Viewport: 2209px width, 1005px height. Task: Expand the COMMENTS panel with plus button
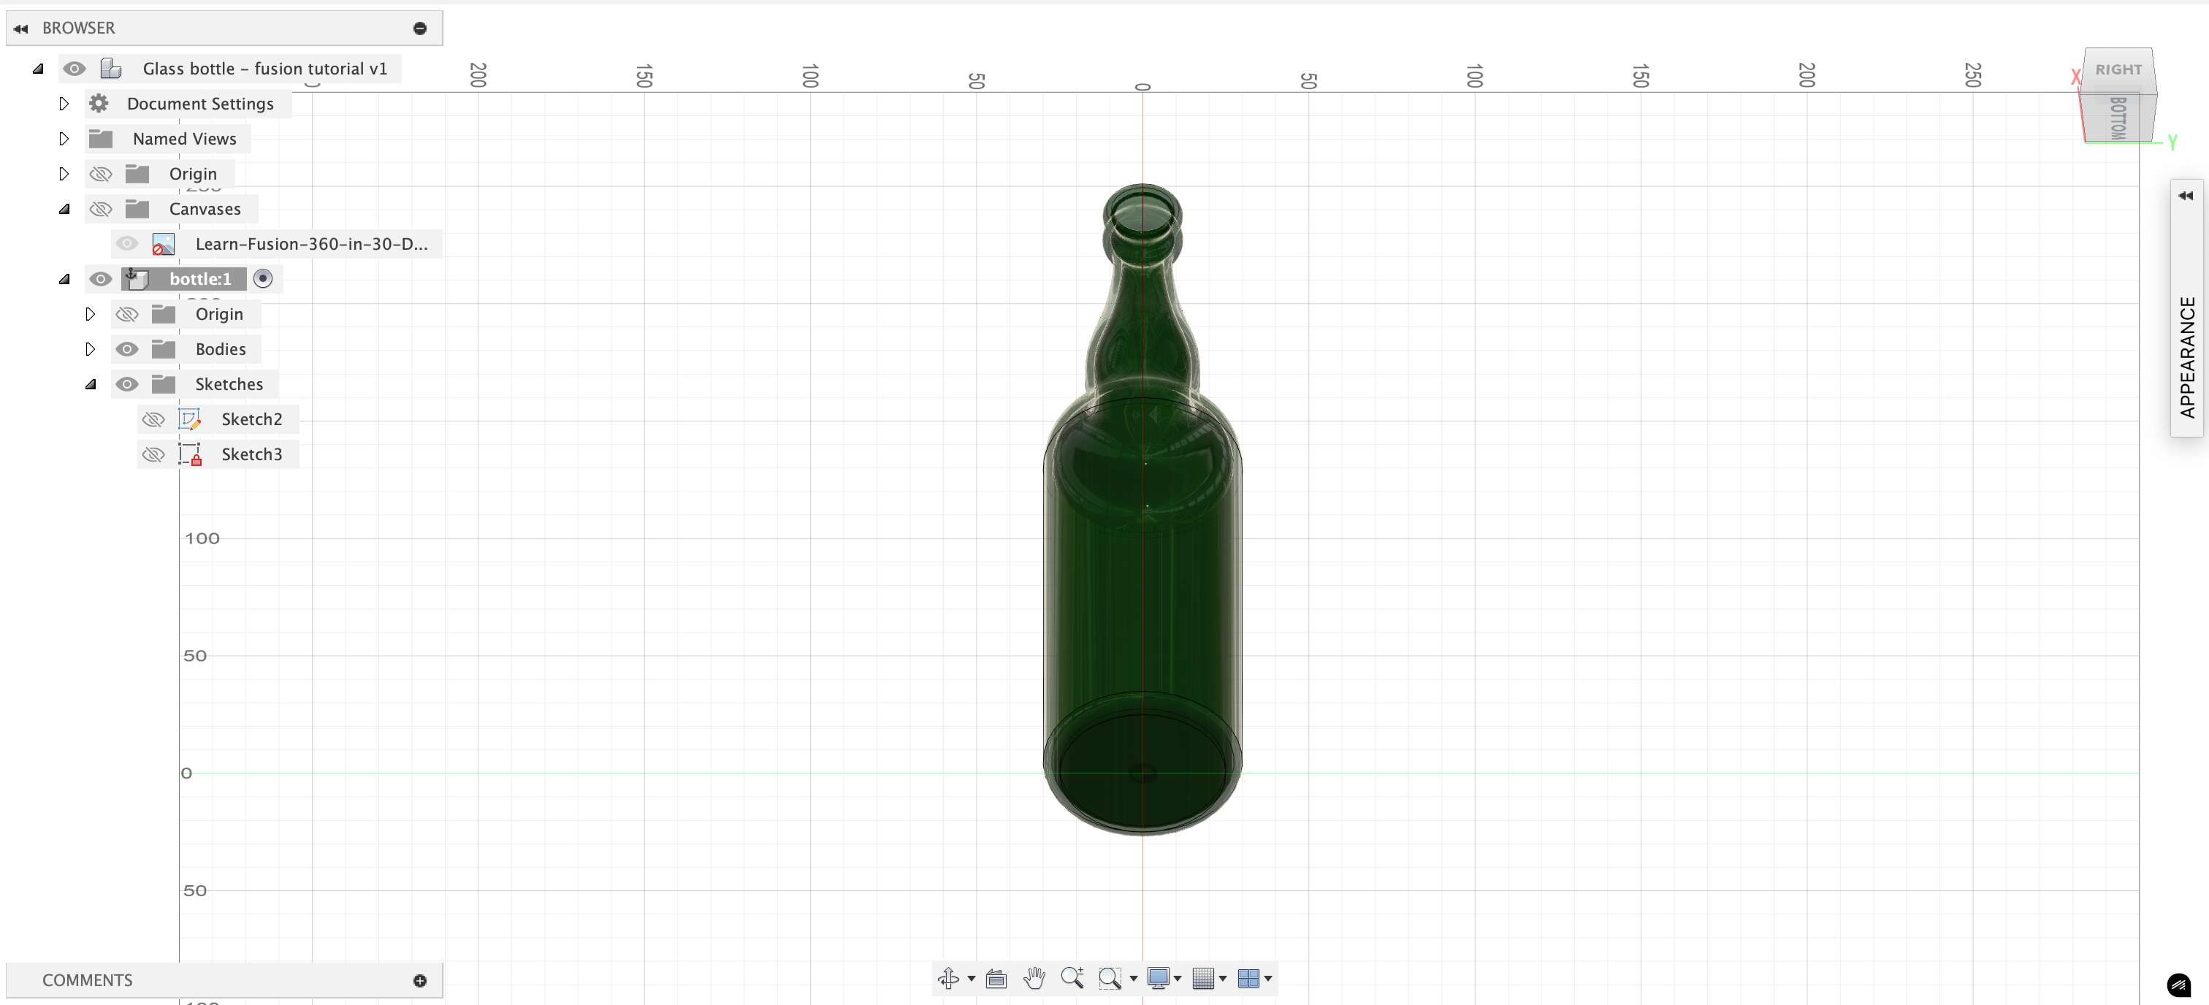[x=420, y=980]
